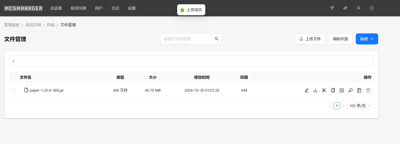Viewport: 400px width, 144px height.
Task: Click the 40.70 MB size cell
Action: [x=153, y=90]
